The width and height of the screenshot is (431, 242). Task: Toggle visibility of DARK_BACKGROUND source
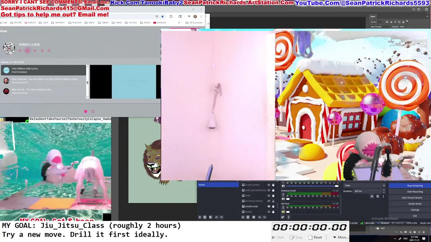269,190
